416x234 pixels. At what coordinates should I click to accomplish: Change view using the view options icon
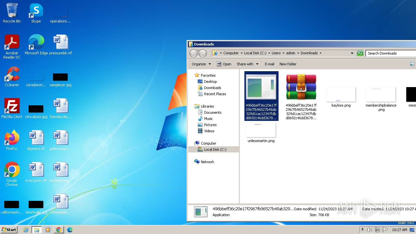click(x=412, y=64)
